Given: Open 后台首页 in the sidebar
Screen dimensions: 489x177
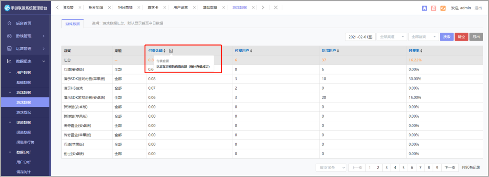Looking at the screenshot, I should (x=25, y=23).
